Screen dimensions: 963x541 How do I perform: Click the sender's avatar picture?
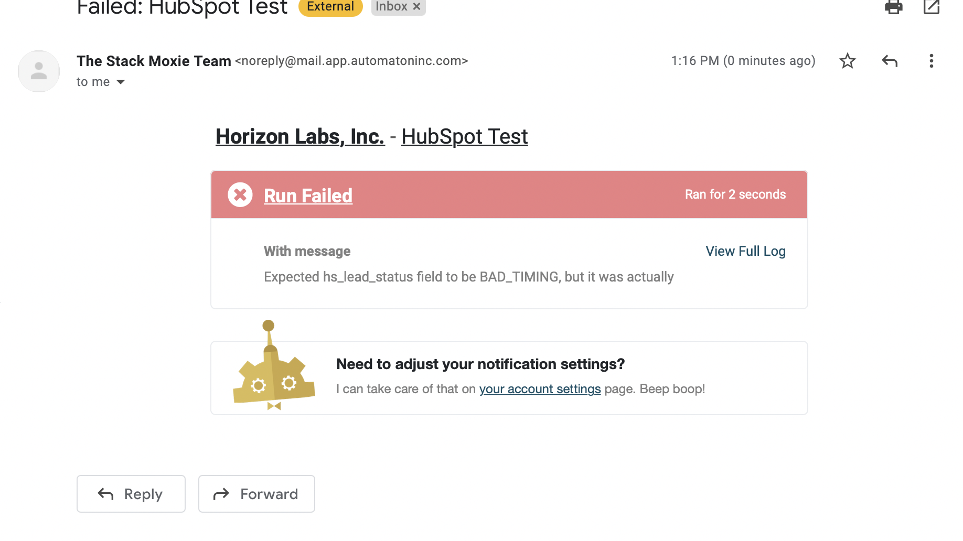[x=38, y=71]
